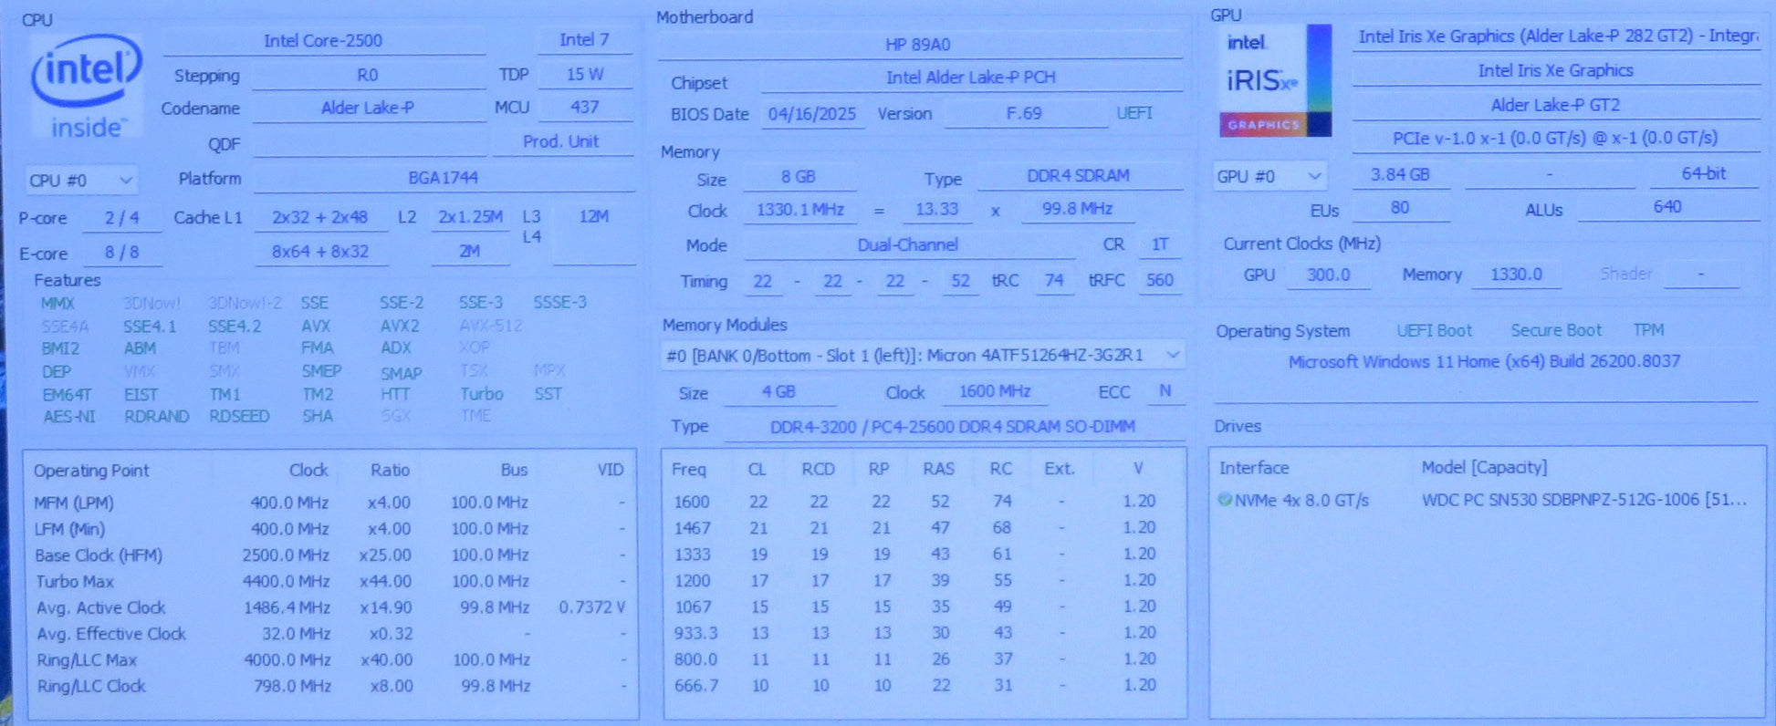
Task: Click the Intel inside CPU logo
Action: [86, 88]
